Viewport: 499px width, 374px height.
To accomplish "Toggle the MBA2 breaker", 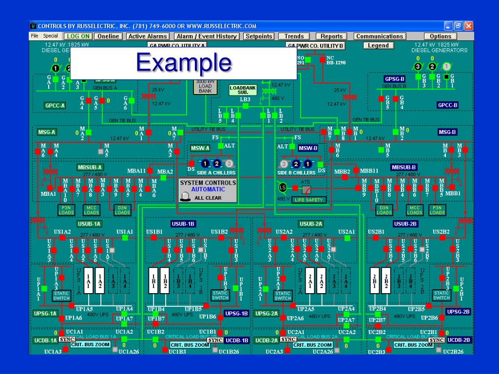I will pos(163,178).
